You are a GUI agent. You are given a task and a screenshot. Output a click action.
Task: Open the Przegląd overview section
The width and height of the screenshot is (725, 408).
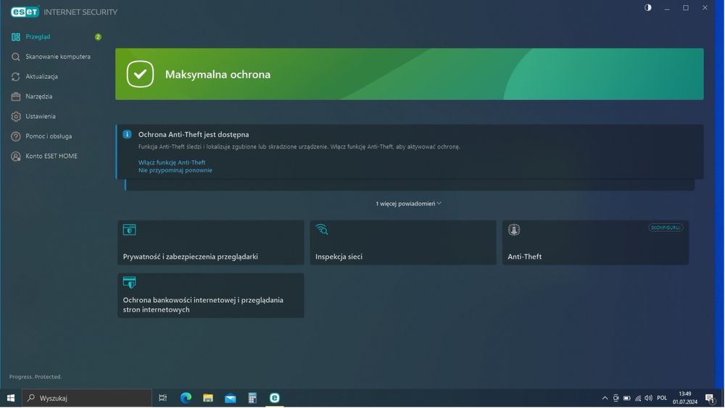pos(38,36)
